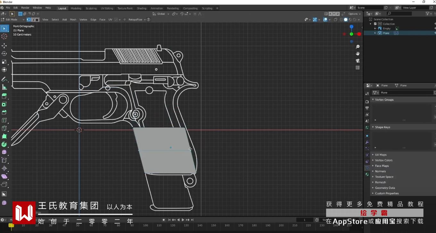Toggle Z axis mirror button
The width and height of the screenshot is (436, 233).
coord(337,14)
